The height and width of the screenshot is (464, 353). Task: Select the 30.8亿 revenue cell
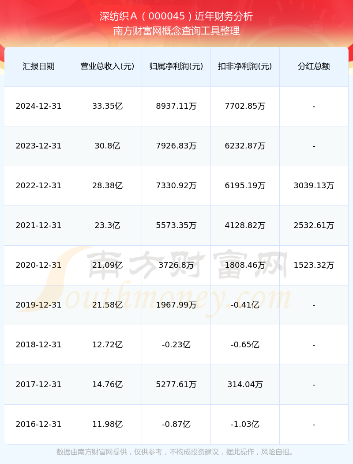108,146
